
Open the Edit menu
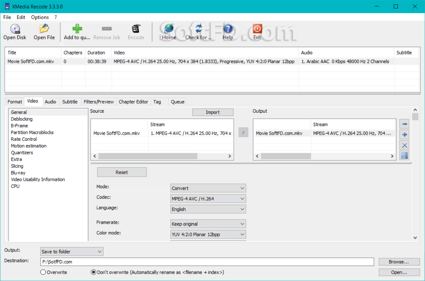(21, 17)
